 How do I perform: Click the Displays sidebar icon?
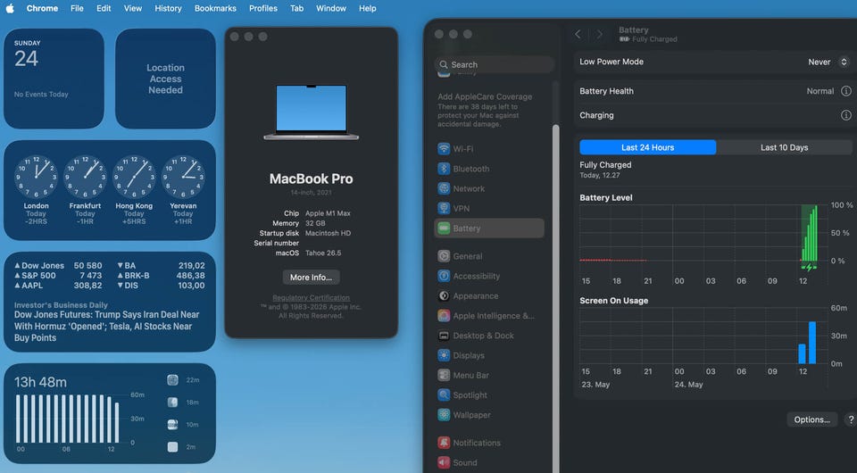point(444,355)
